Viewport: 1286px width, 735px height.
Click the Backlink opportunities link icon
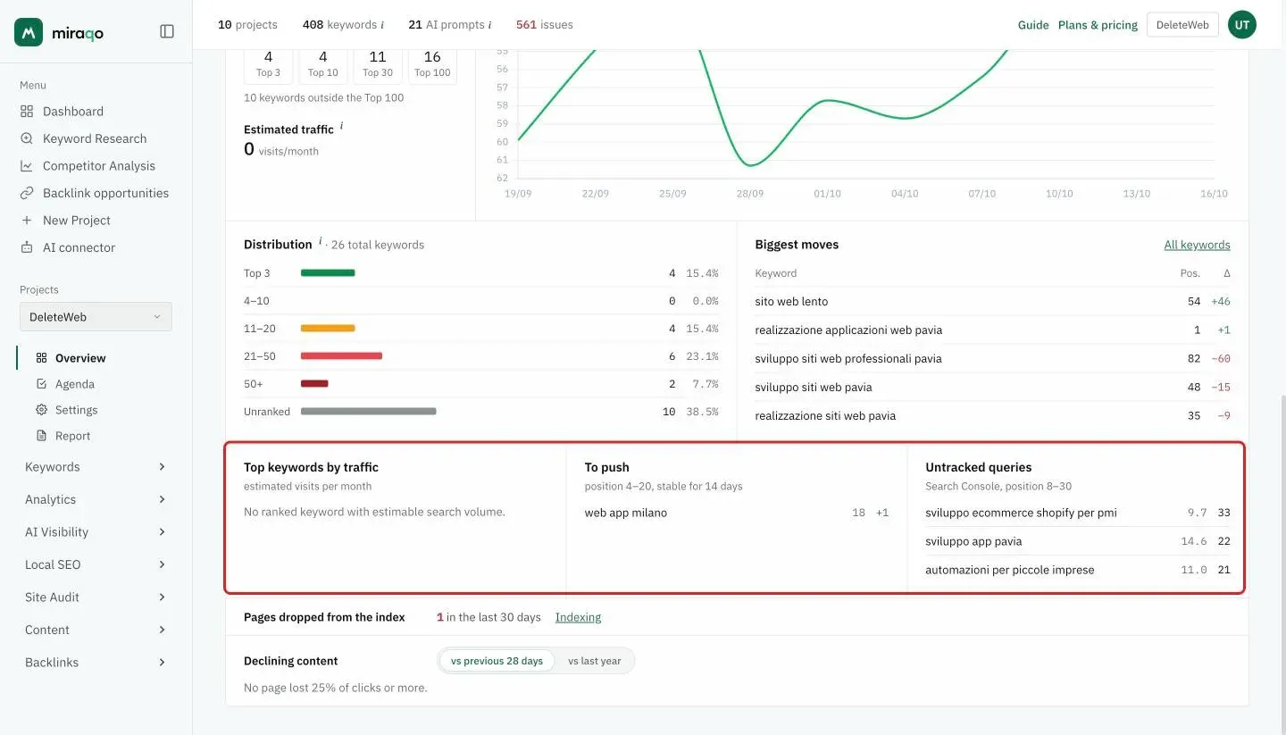pyautogui.click(x=27, y=193)
